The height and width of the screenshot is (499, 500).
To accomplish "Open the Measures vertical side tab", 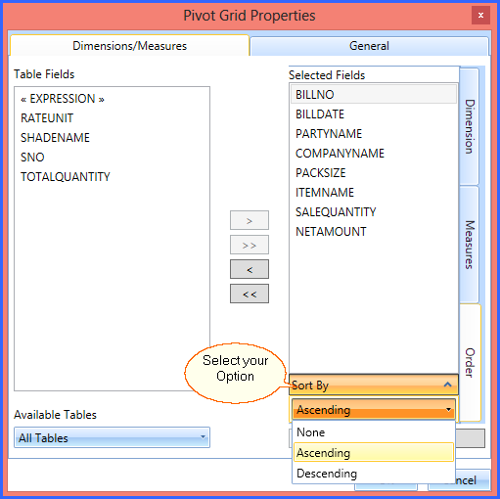I will pyautogui.click(x=470, y=245).
